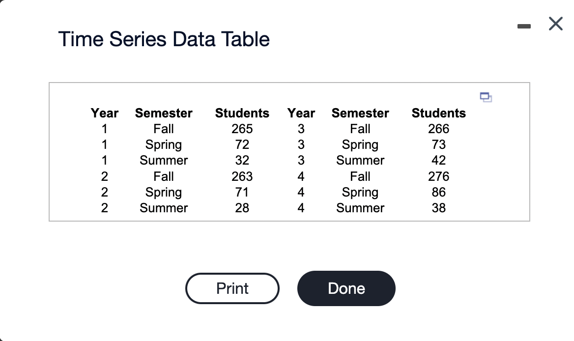Click the minimize icon of the dialog
This screenshot has width=574, height=341.
(524, 27)
